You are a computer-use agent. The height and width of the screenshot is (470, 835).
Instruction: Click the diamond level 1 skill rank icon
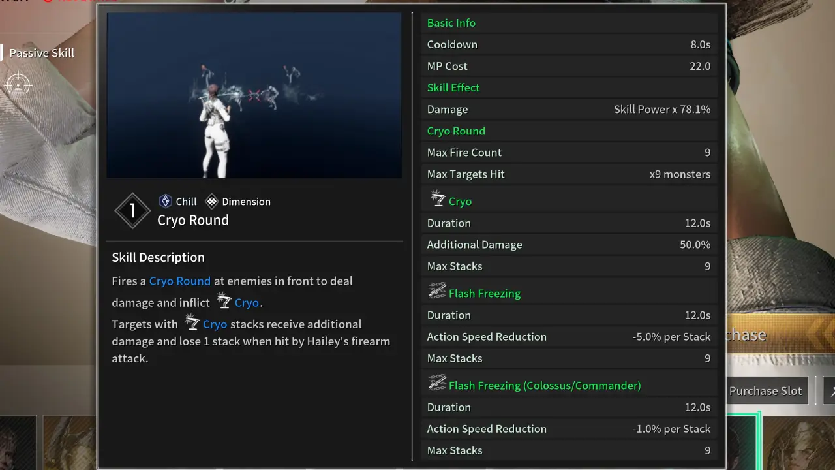(132, 211)
